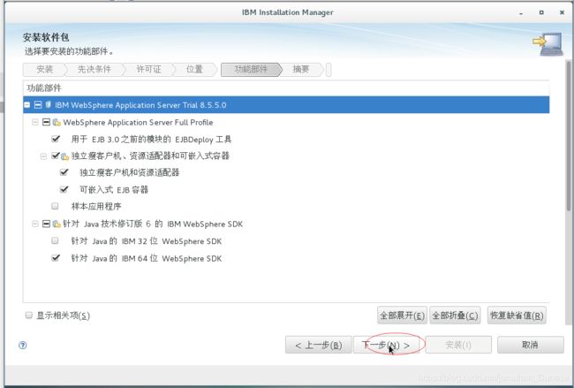Go to the 位置 wizard step

194,69
